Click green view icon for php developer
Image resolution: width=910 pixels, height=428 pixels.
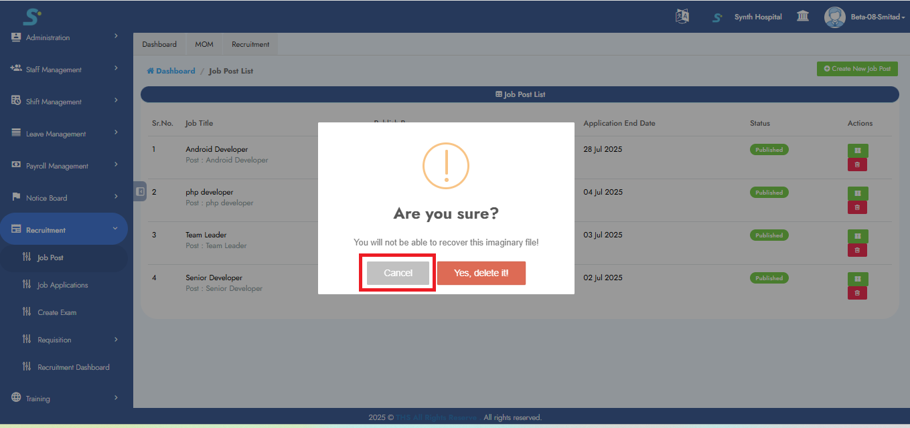857,193
